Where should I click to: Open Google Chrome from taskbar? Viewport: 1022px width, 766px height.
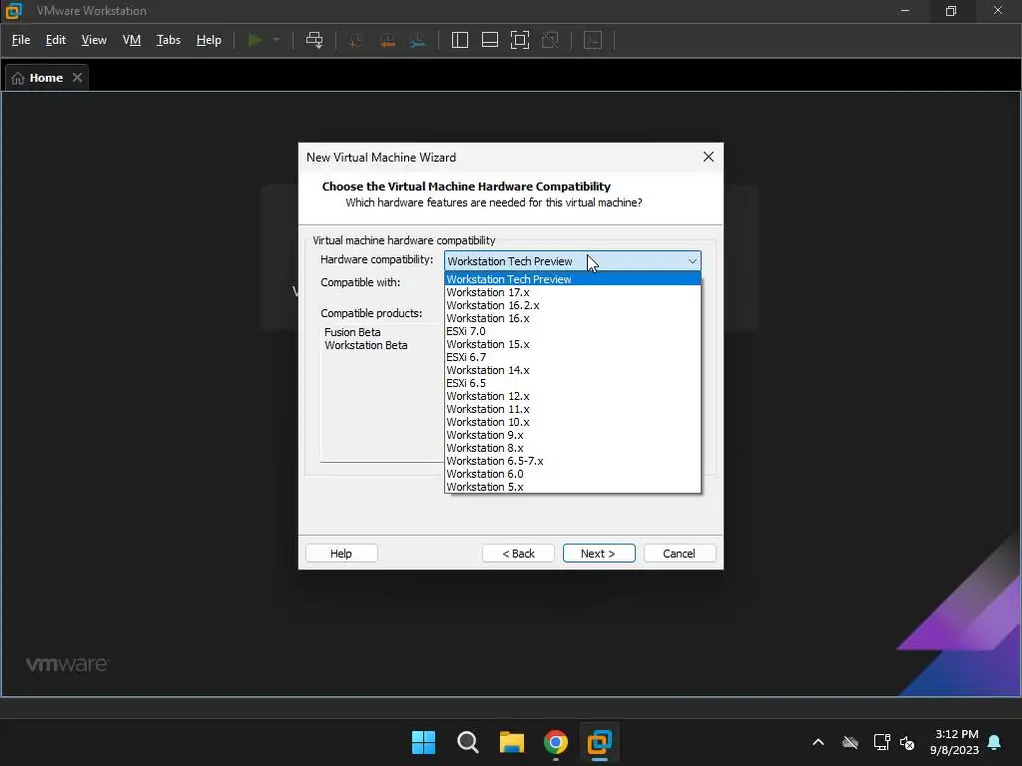(555, 742)
